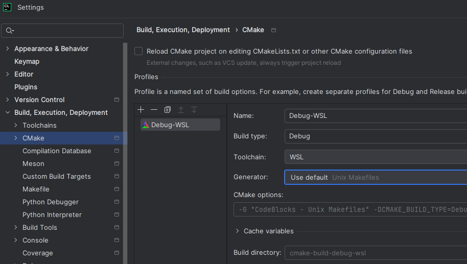Expand the Cache variables section
This screenshot has width=467, height=264.
[x=238, y=231]
